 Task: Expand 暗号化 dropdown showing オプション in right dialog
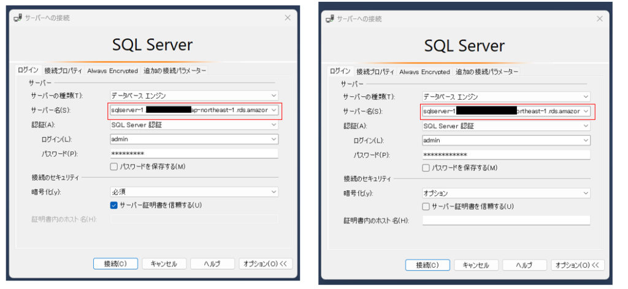click(586, 193)
